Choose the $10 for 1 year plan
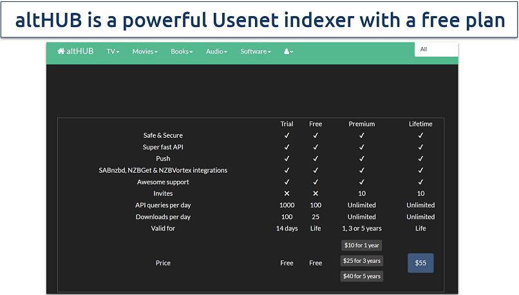 coord(362,245)
